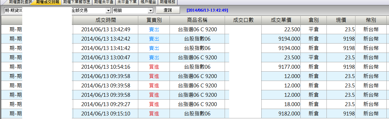The height and width of the screenshot is (119, 389).
Task: Select the 期權未平倉 tab
Action: 104,2
